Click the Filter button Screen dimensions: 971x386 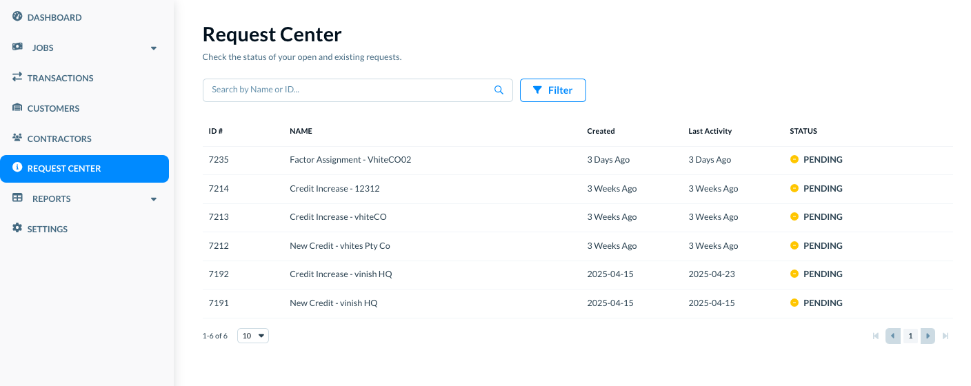coord(552,90)
